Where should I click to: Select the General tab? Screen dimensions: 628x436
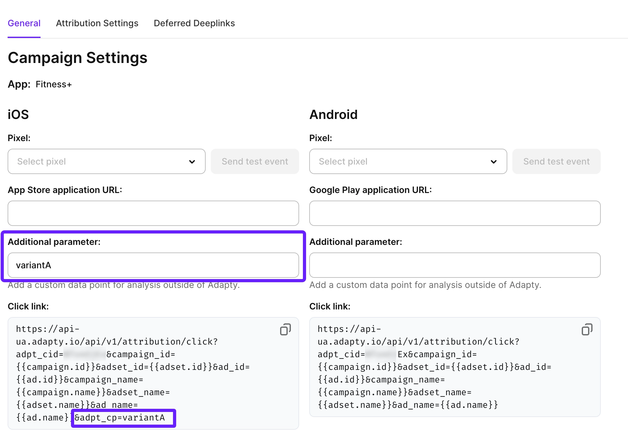point(24,23)
